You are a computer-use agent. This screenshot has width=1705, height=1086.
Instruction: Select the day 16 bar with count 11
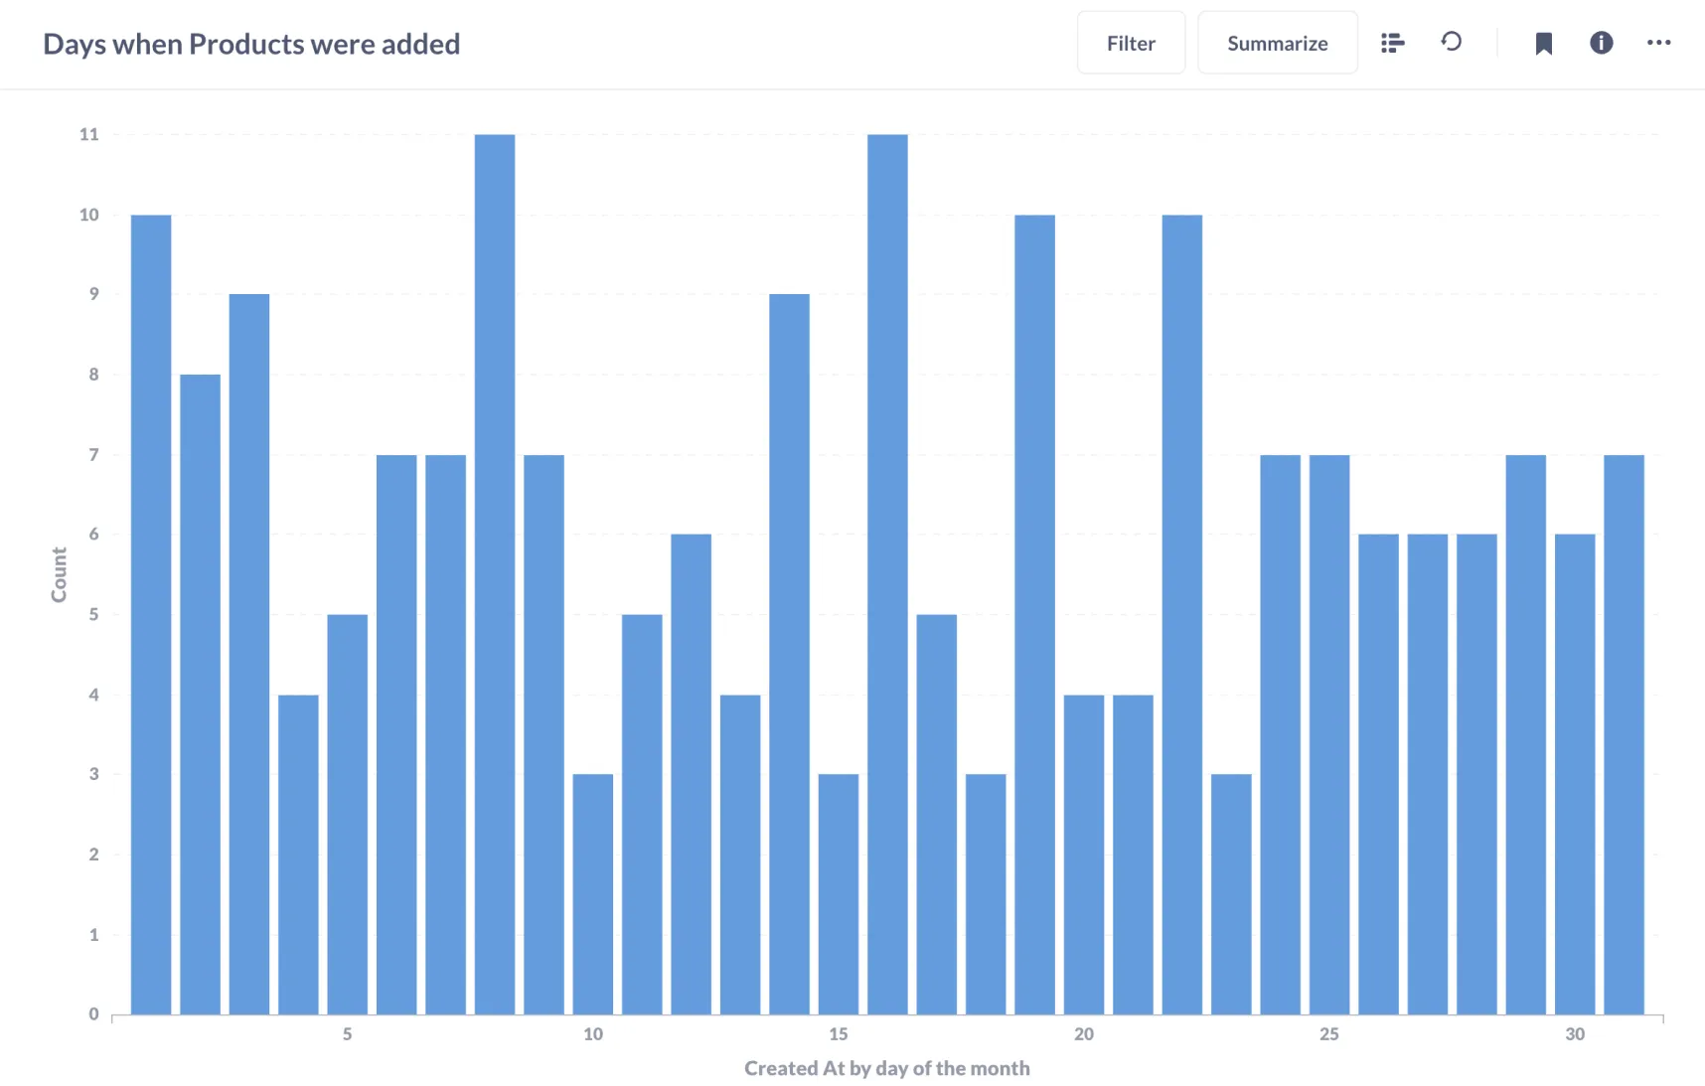[887, 574]
